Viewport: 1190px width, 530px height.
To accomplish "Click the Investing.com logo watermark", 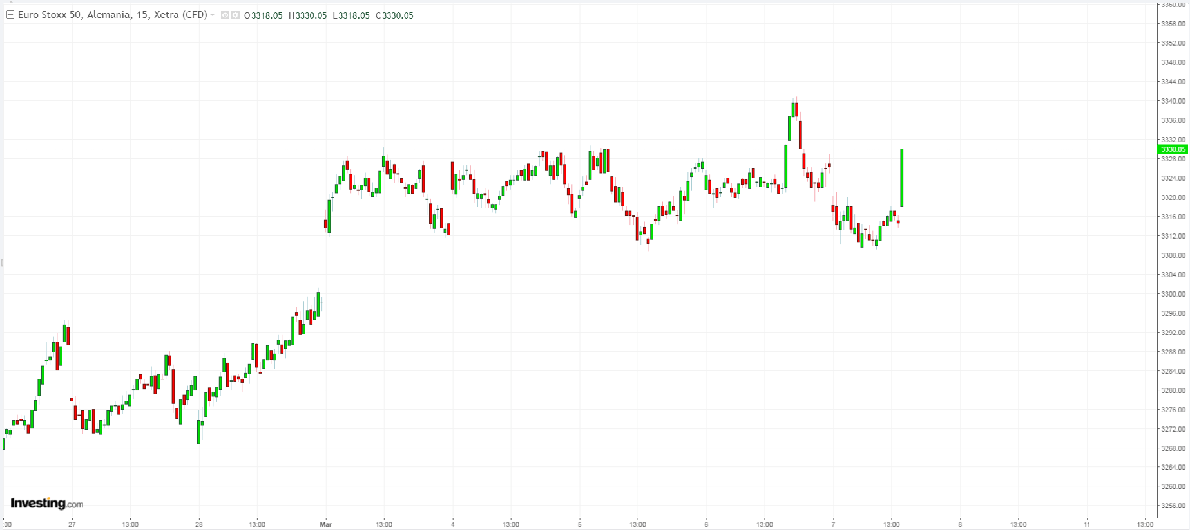I will pos(46,504).
